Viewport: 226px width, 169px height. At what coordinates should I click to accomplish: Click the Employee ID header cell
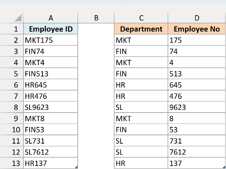[x=50, y=29]
